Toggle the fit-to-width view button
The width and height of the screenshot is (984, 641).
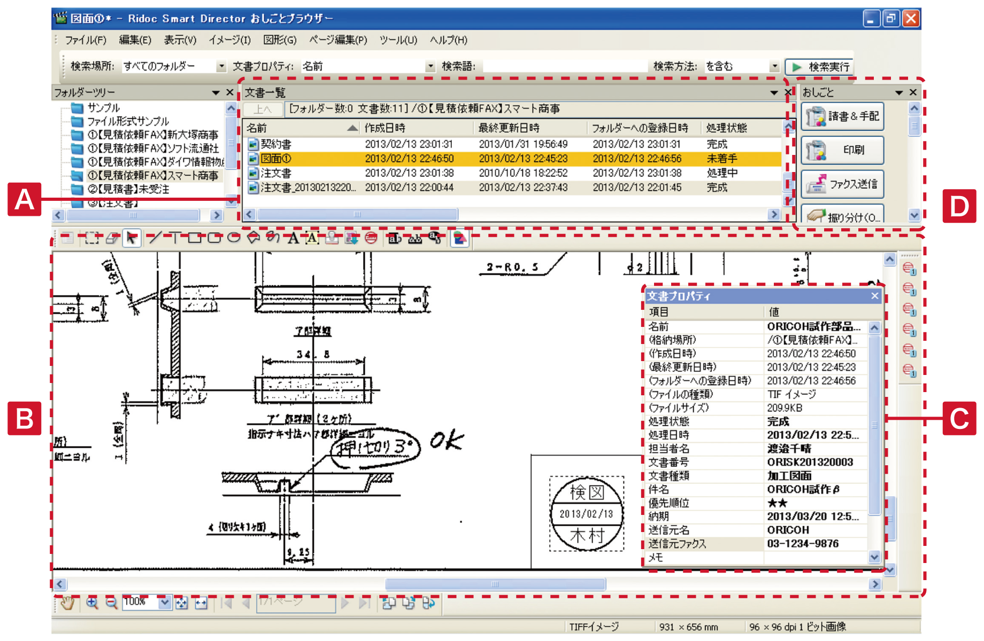(x=201, y=603)
